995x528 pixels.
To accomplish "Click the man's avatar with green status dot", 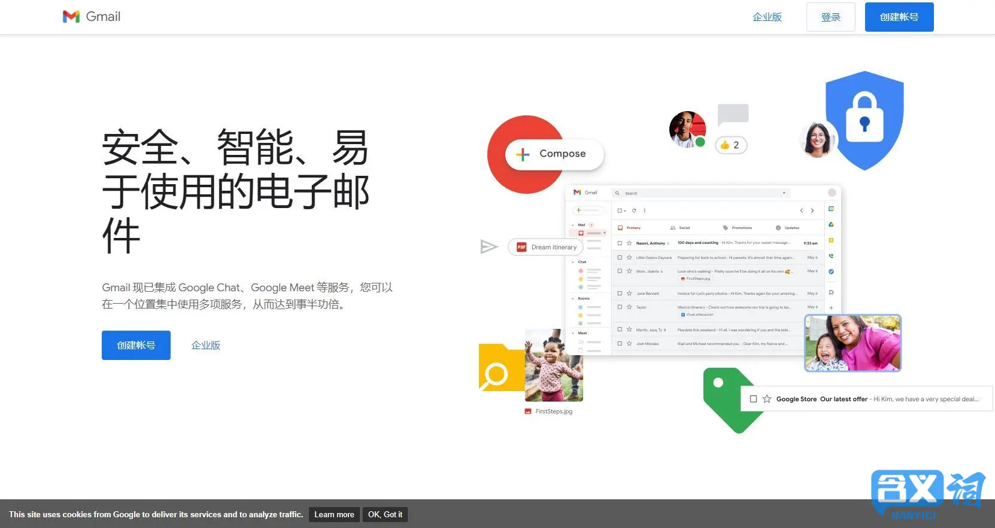I will [687, 129].
